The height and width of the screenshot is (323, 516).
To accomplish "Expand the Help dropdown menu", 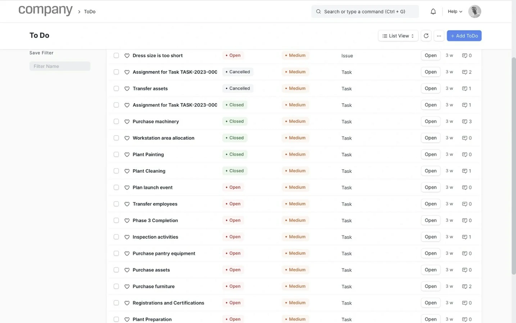I will (x=455, y=11).
